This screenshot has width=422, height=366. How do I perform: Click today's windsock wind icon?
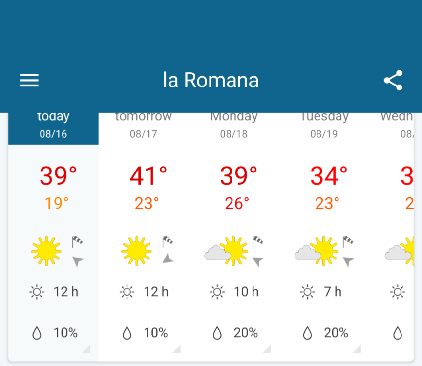pos(77,241)
